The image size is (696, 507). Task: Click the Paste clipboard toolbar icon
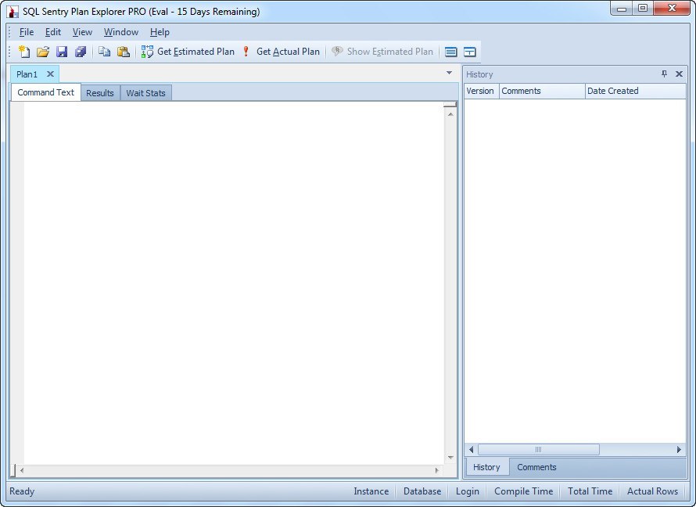124,52
